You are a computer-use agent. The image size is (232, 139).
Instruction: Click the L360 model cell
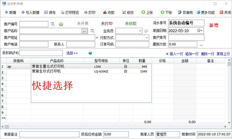pyautogui.click(x=97, y=67)
